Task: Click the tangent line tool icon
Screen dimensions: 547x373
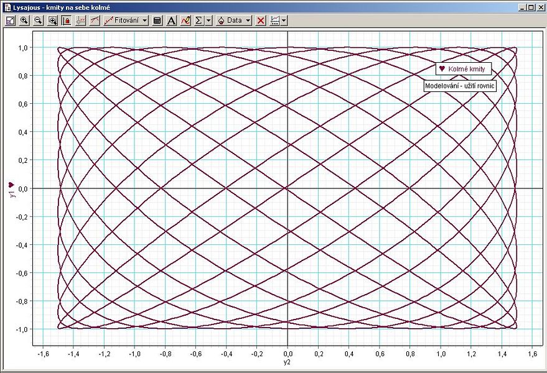Action: 95,21
